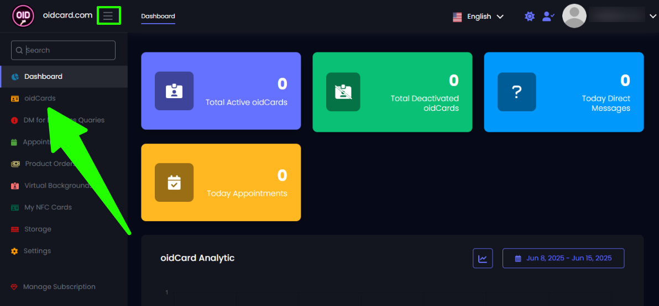Open the English language dropdown
659x306 pixels.
(x=478, y=17)
